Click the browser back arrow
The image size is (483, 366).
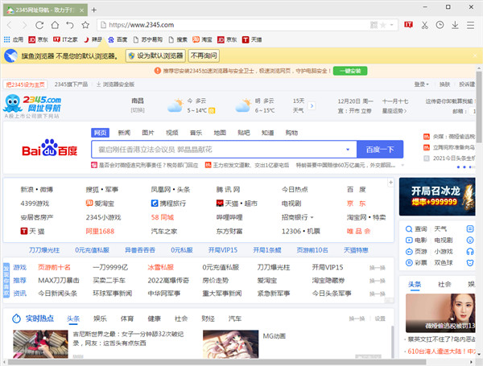click(9, 25)
